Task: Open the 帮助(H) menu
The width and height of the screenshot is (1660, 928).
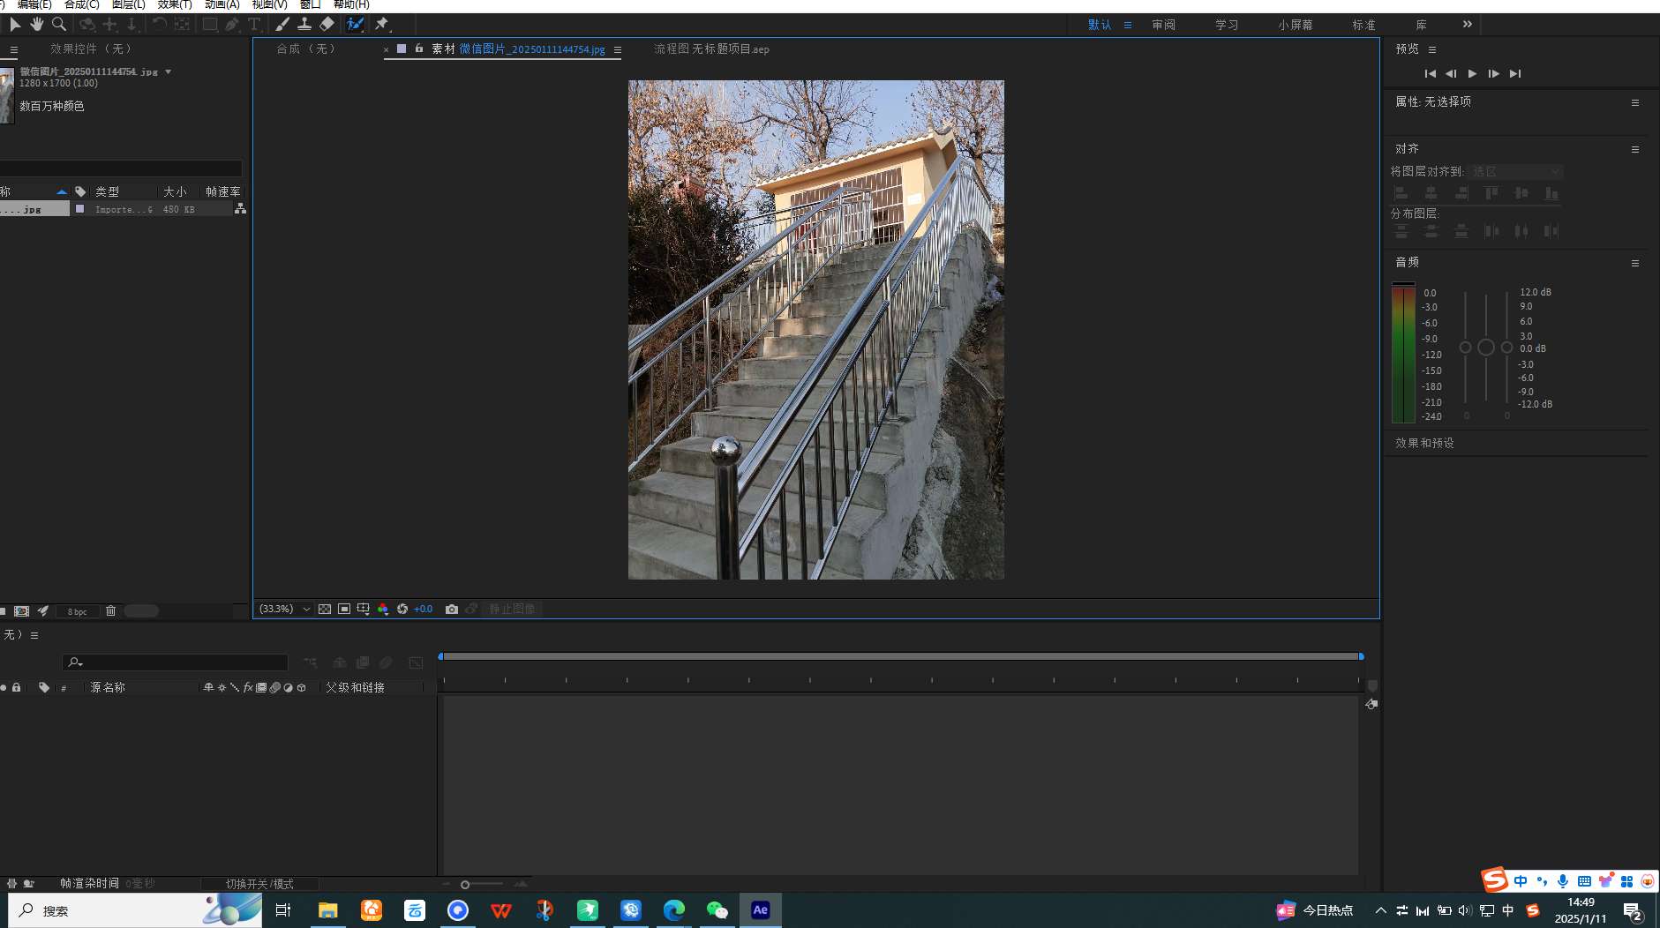Action: click(x=351, y=4)
